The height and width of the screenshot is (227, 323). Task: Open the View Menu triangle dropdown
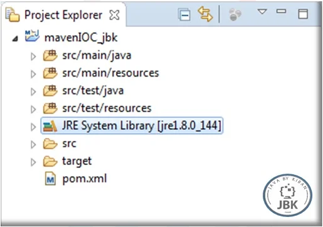262,11
